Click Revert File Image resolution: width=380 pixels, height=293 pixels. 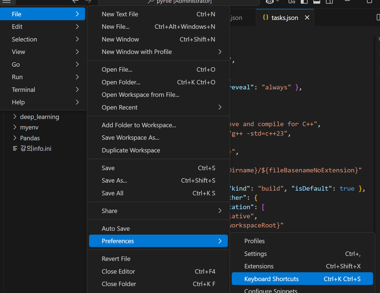pos(158,259)
